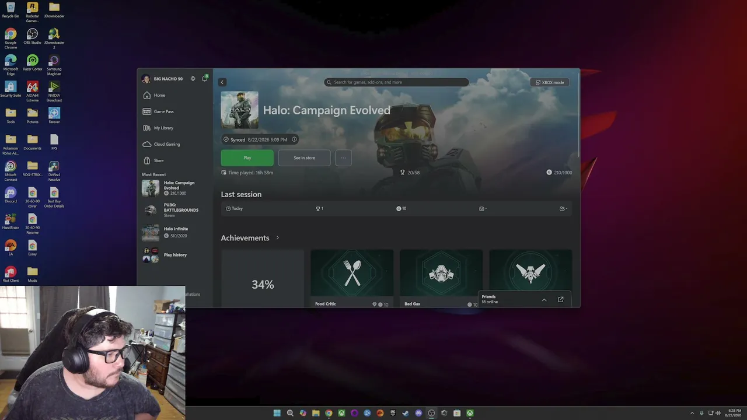The image size is (747, 420).
Task: Click HandBrake desktop icon
Action: 11,222
